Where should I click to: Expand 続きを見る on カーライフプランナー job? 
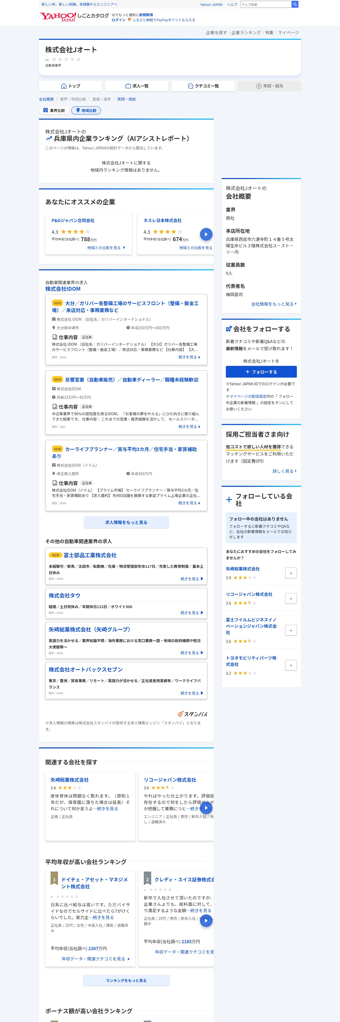point(189,503)
